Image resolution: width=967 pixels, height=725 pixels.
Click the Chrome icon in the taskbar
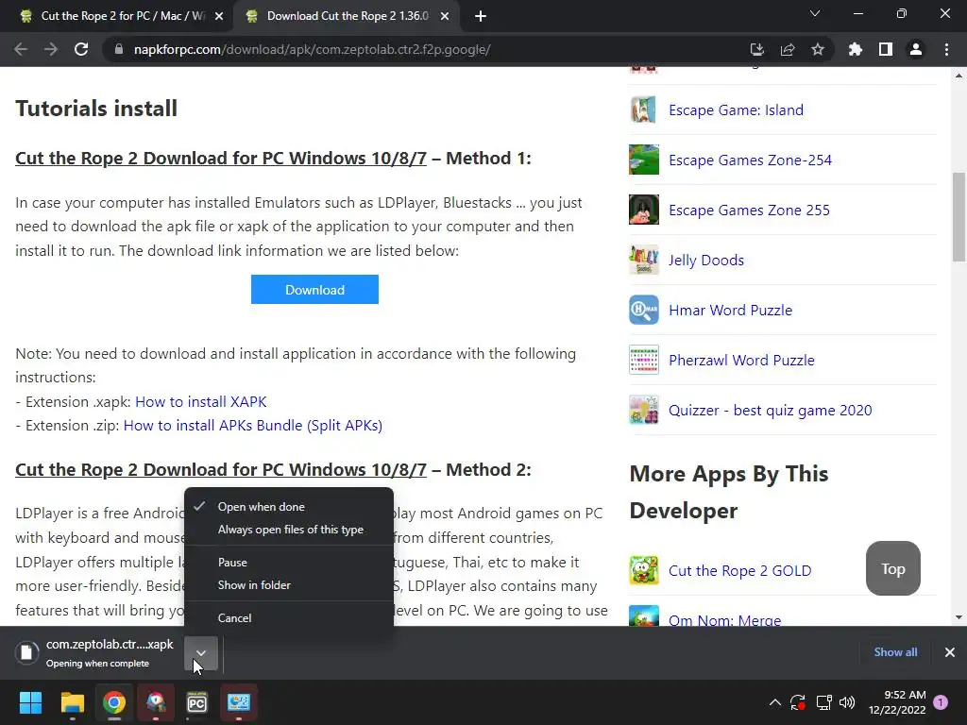114,702
